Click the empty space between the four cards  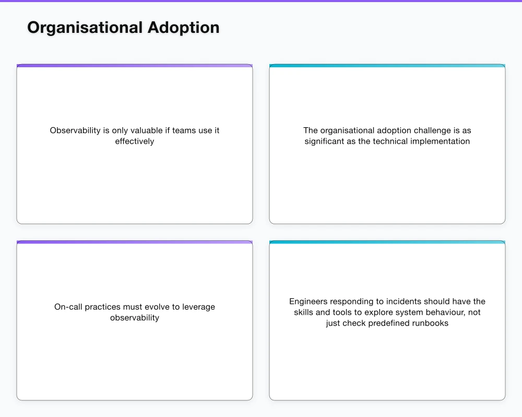261,232
